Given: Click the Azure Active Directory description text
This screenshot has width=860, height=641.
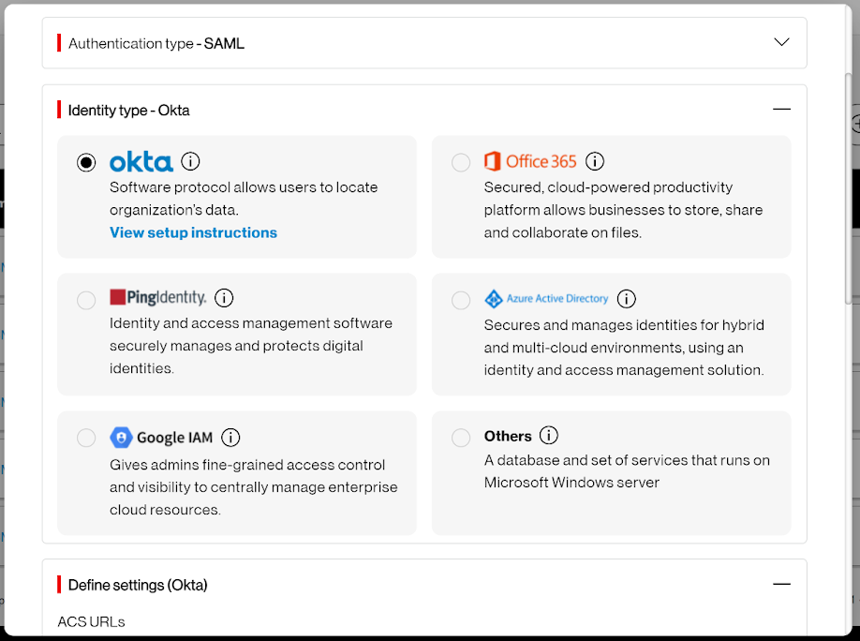Looking at the screenshot, I should [624, 348].
